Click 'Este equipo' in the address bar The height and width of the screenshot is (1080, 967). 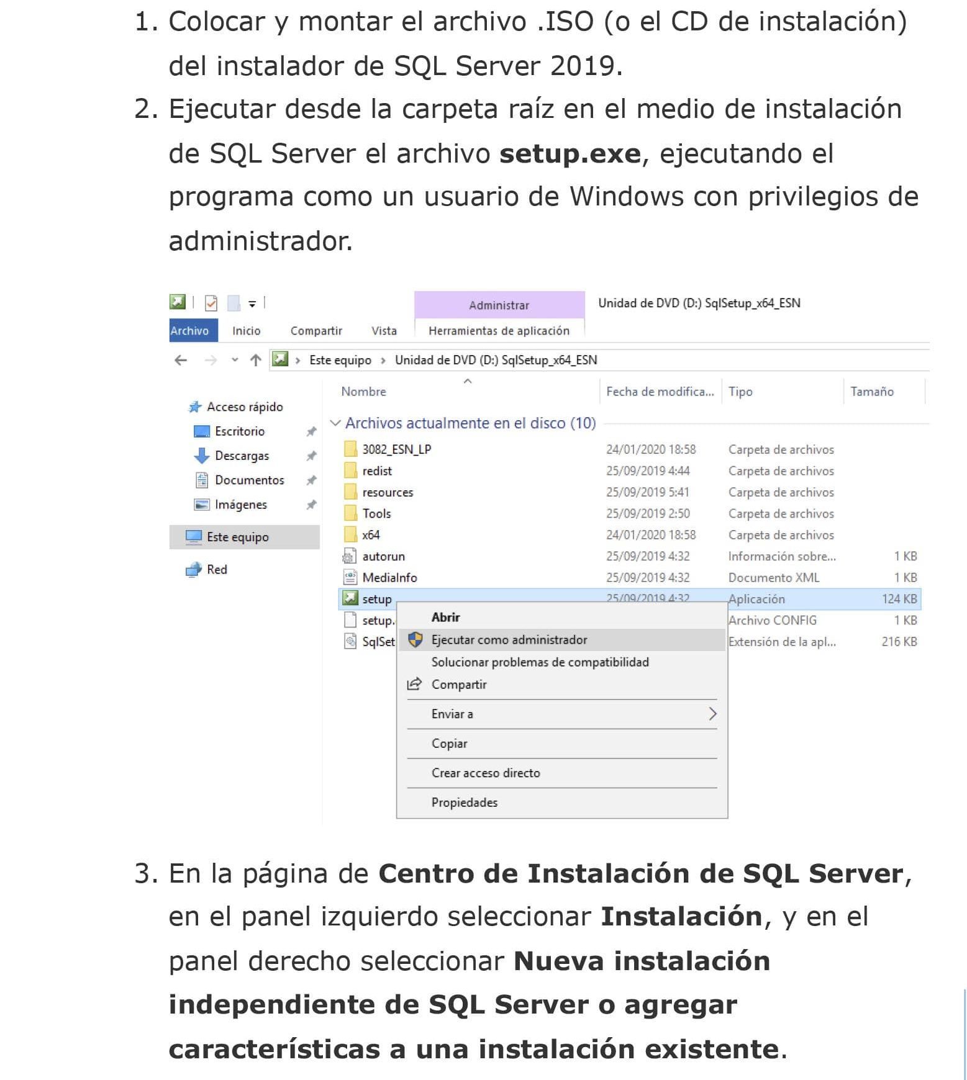pyautogui.click(x=340, y=360)
